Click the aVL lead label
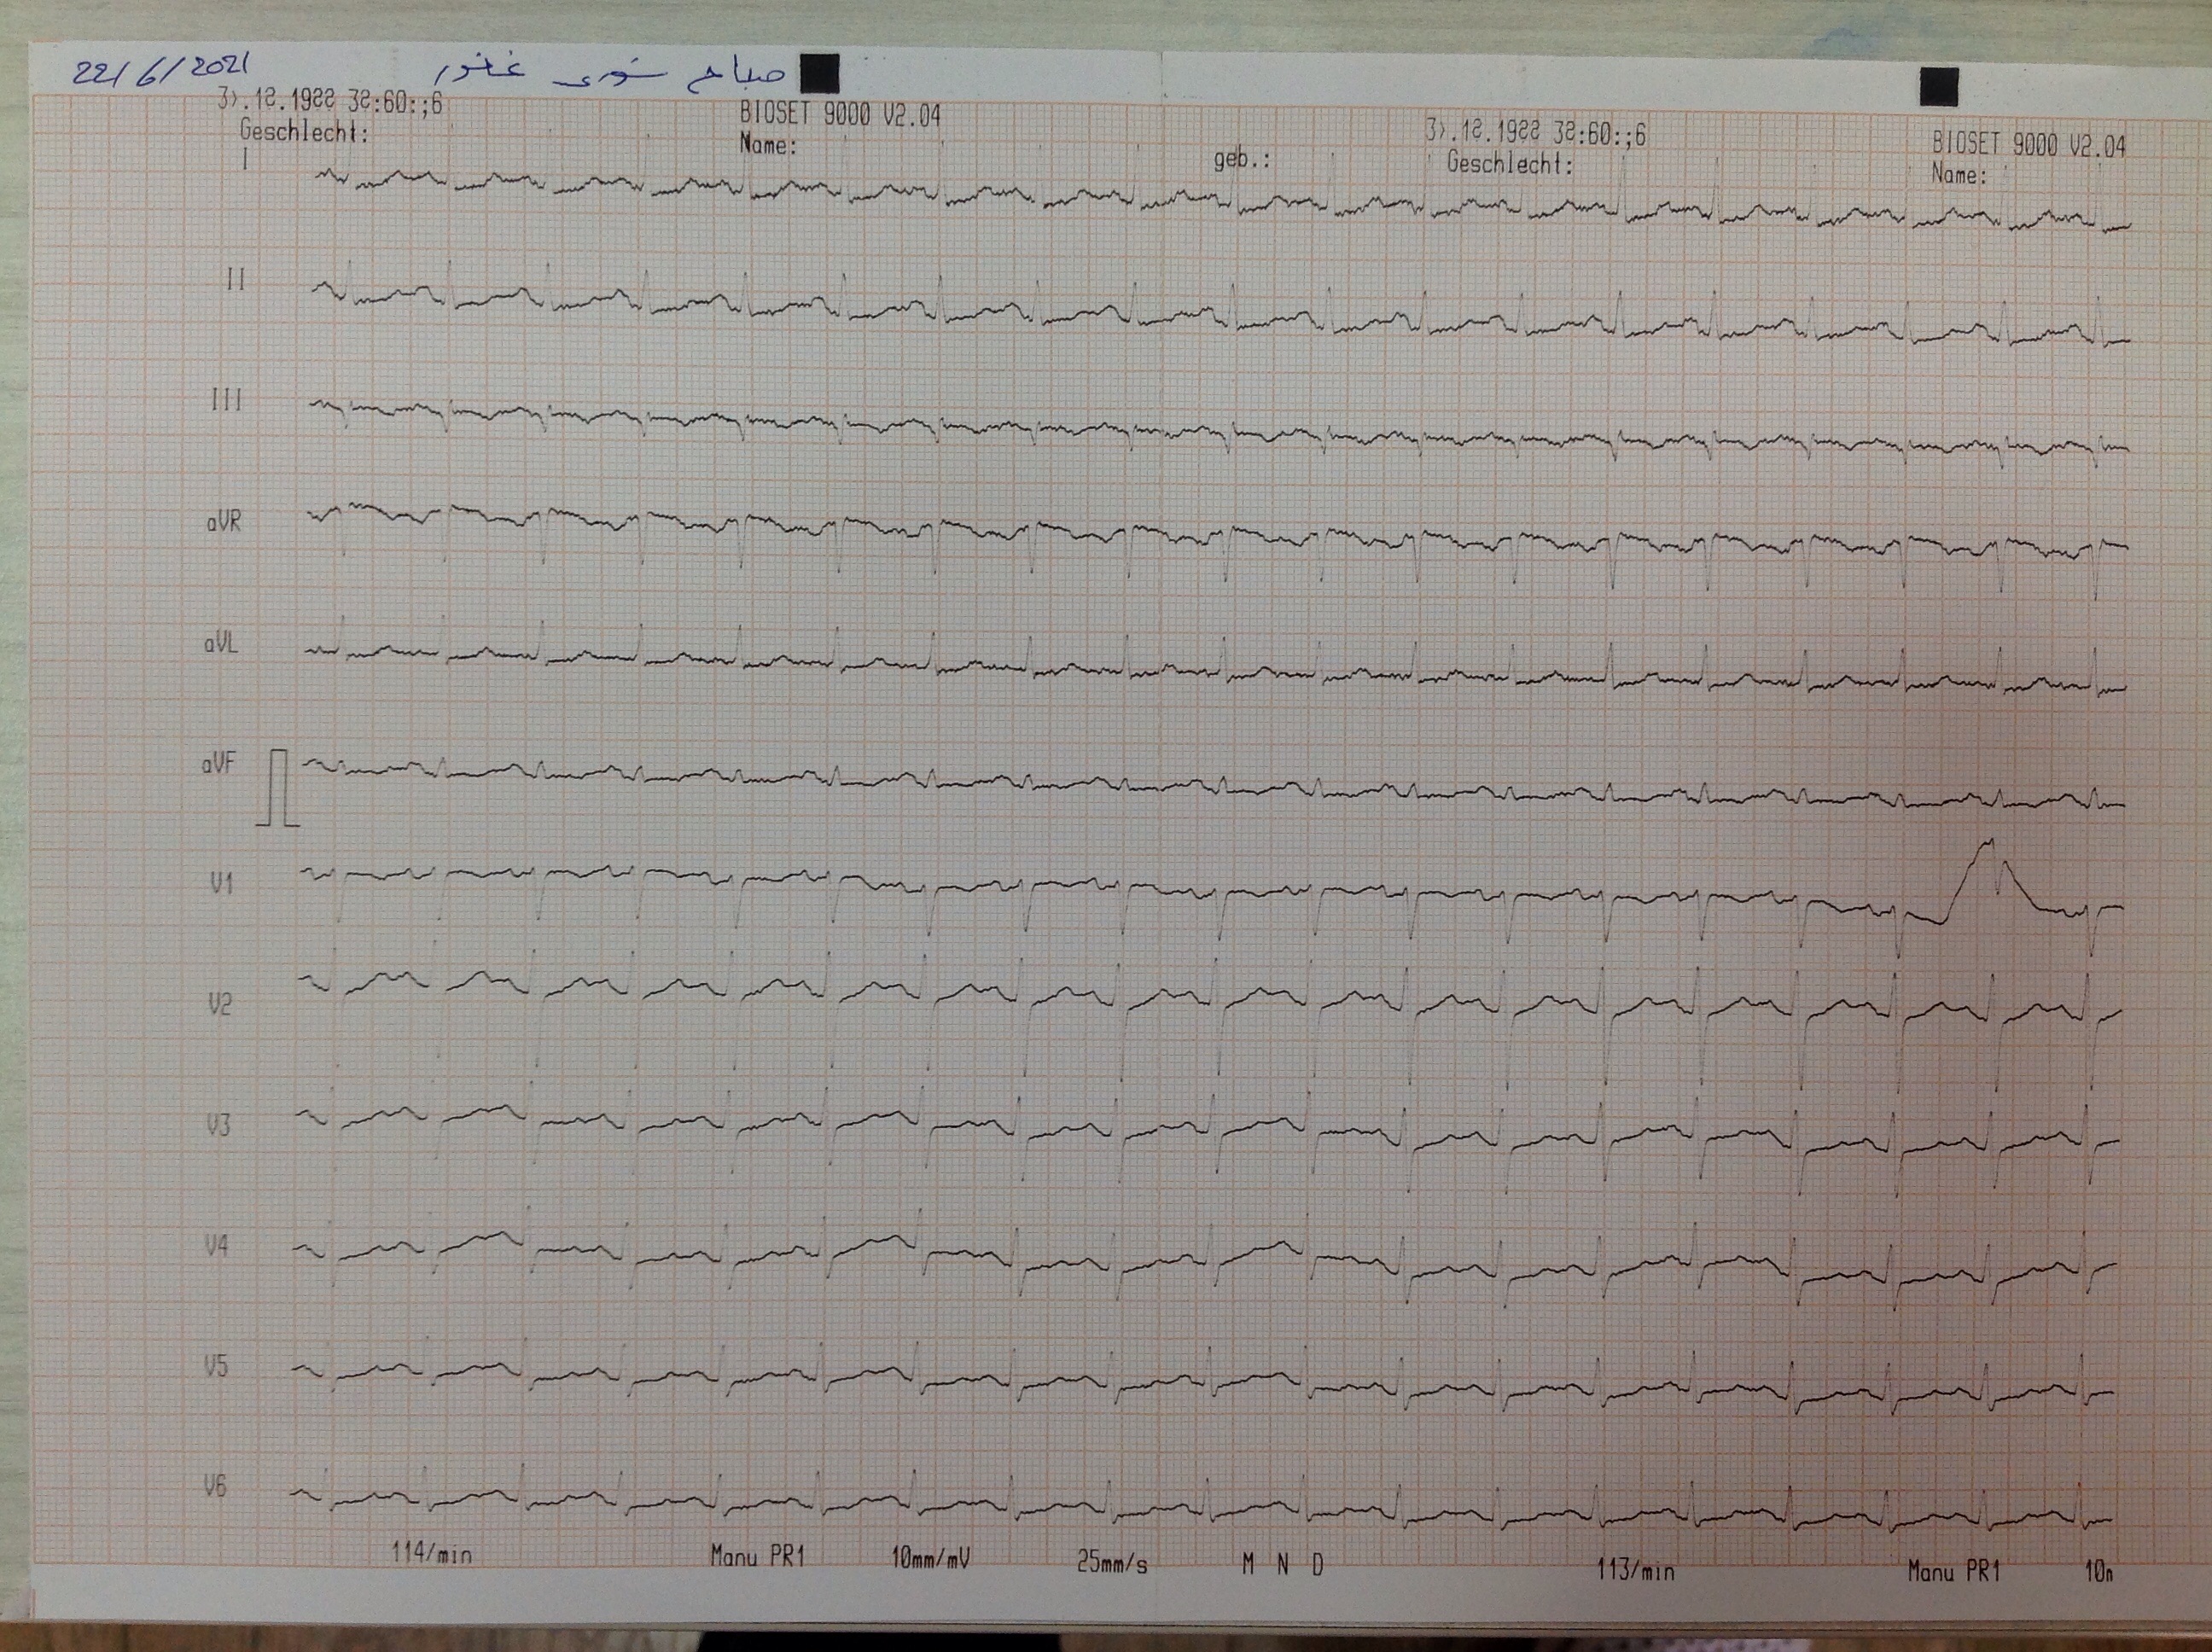The image size is (2212, 1652). [221, 644]
